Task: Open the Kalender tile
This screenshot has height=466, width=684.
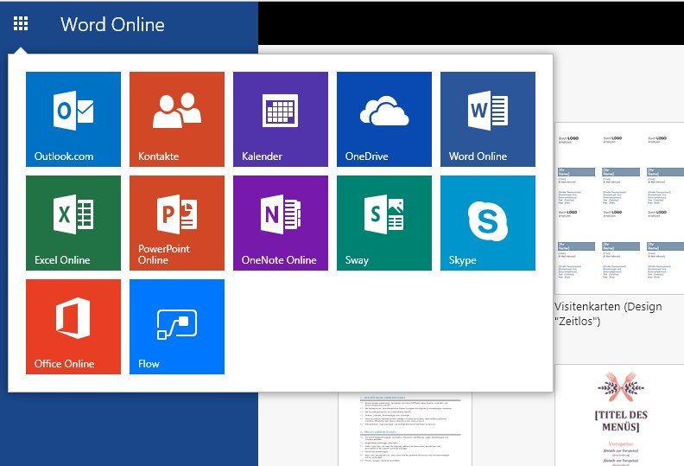Action: [x=281, y=119]
